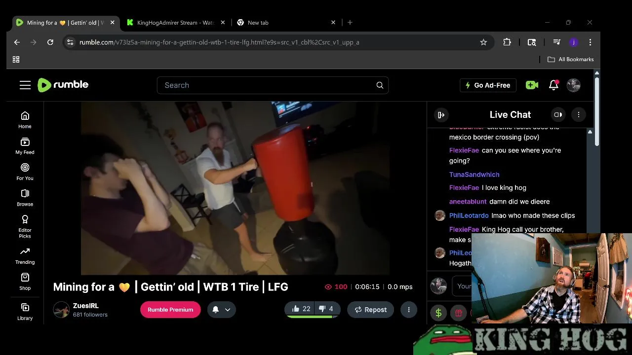
Task: Open Trending in the sidebar
Action: coord(25,256)
